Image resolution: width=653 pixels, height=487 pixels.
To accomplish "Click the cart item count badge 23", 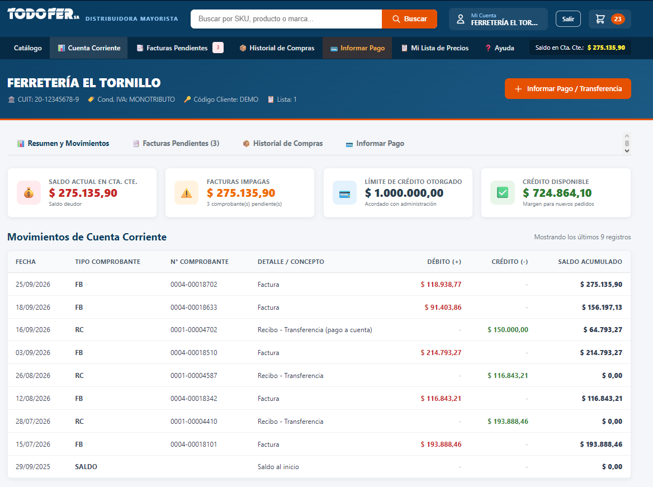I will 618,19.
